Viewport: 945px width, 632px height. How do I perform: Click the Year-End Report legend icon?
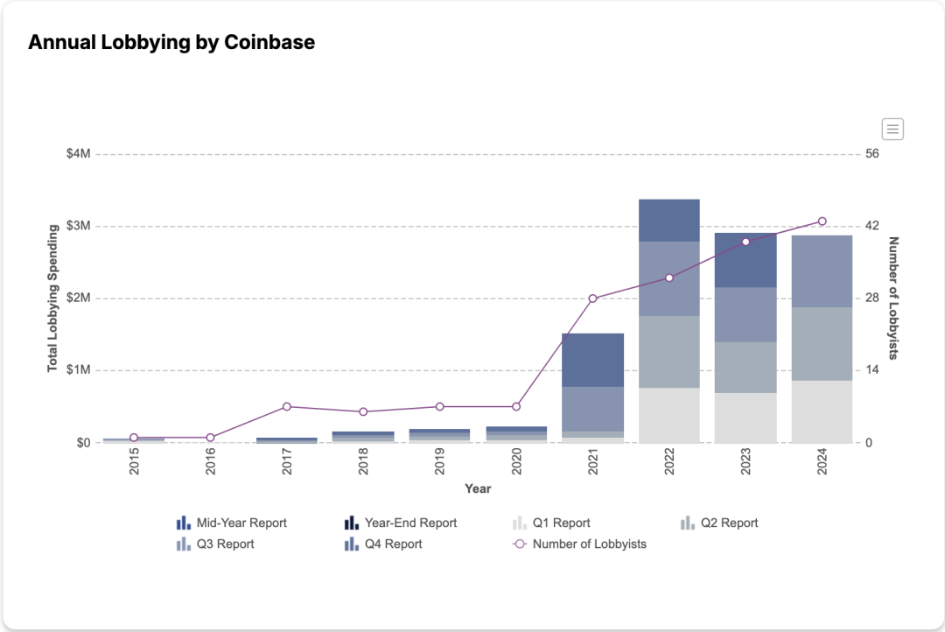351,523
